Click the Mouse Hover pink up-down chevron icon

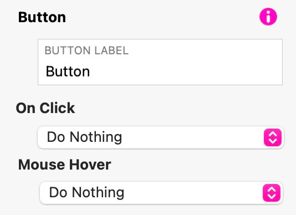272,193
